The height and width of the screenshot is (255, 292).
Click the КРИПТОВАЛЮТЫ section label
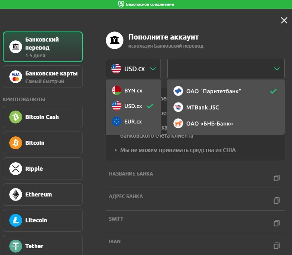pyautogui.click(x=24, y=99)
